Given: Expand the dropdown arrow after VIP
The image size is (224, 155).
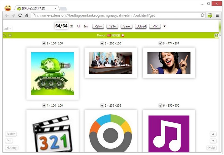Looking at the screenshot, I should tap(164, 26).
